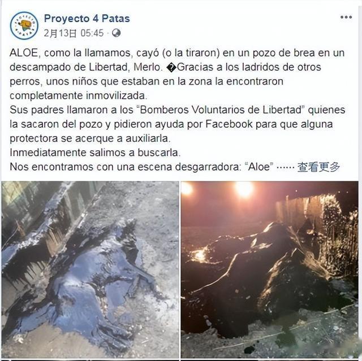Screen dimensions: 362x361
Task: Expand the post with 查看更多
Action: [318, 167]
